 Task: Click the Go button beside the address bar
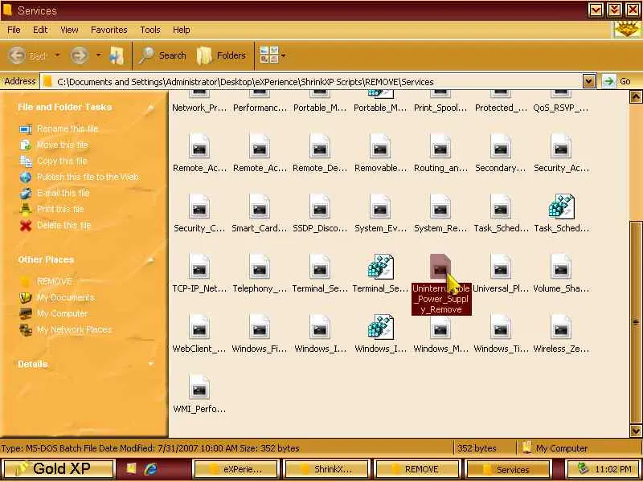pyautogui.click(x=617, y=82)
